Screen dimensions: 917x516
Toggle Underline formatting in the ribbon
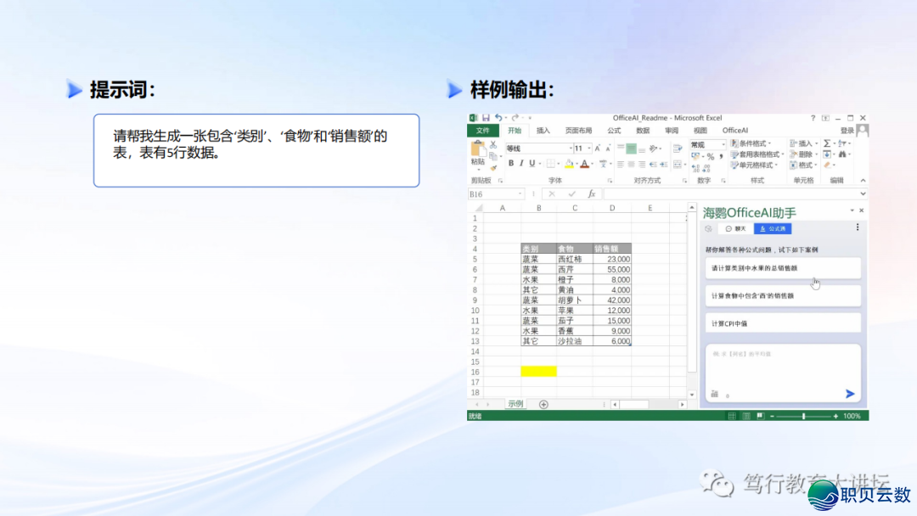[532, 164]
